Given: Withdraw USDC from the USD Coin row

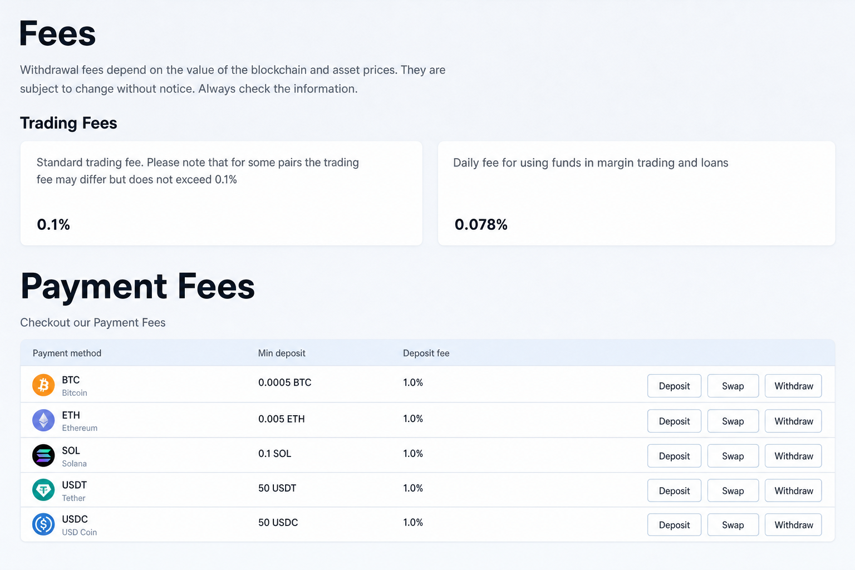Looking at the screenshot, I should (x=793, y=524).
